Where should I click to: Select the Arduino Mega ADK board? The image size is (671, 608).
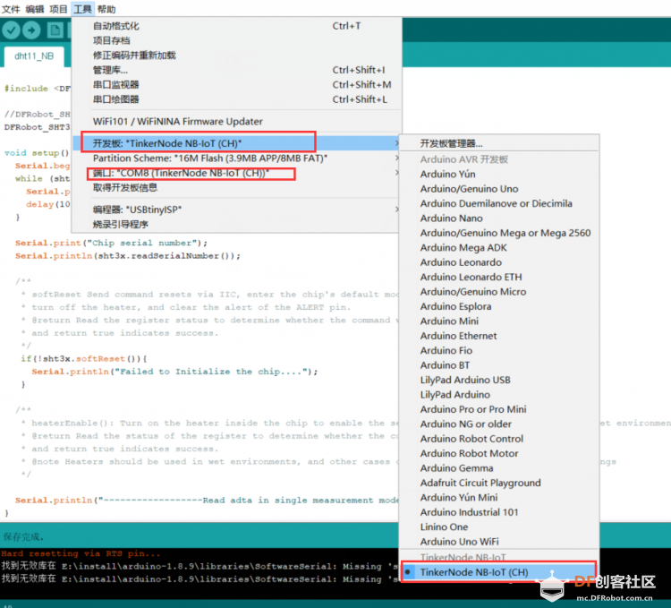[x=499, y=247]
